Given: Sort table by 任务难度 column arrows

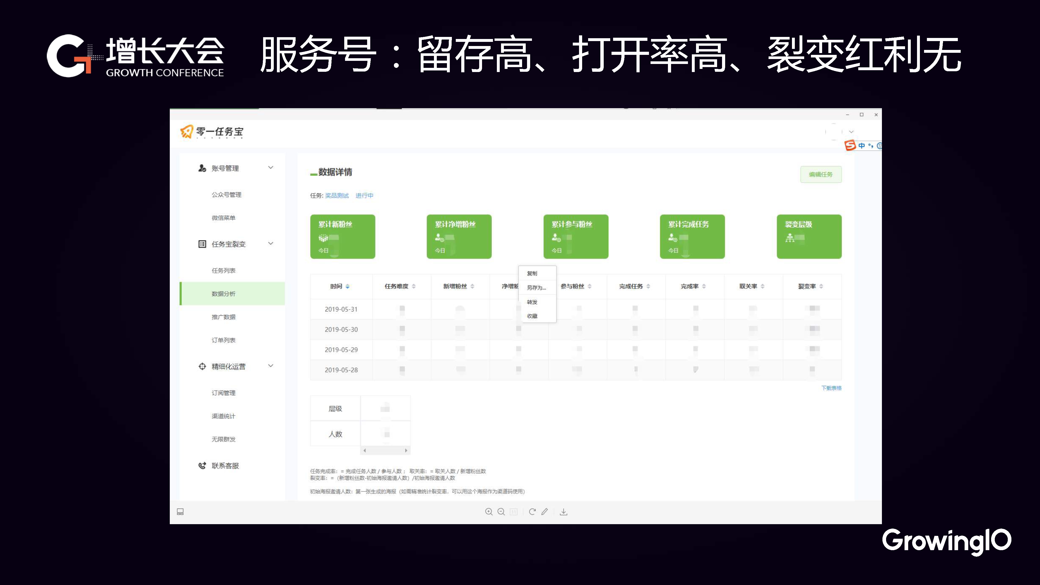Looking at the screenshot, I should [414, 286].
